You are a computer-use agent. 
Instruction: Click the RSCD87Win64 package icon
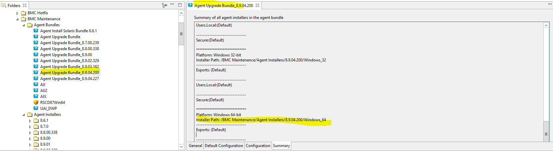tap(36, 103)
